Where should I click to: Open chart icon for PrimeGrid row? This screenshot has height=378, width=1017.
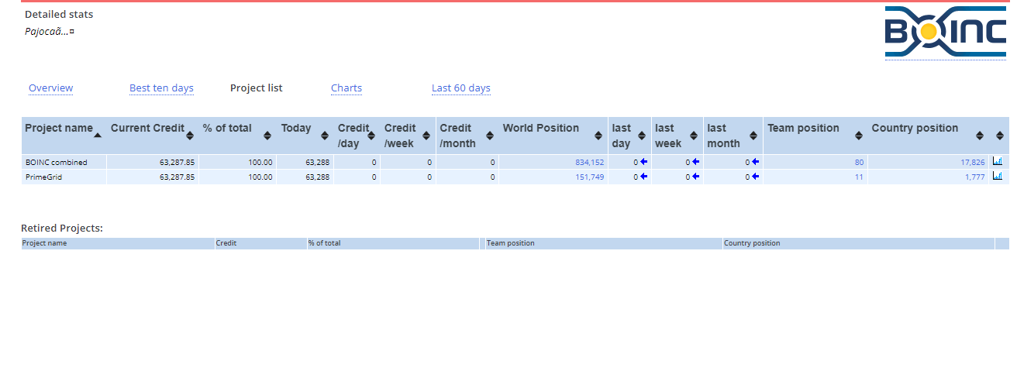pos(998,177)
